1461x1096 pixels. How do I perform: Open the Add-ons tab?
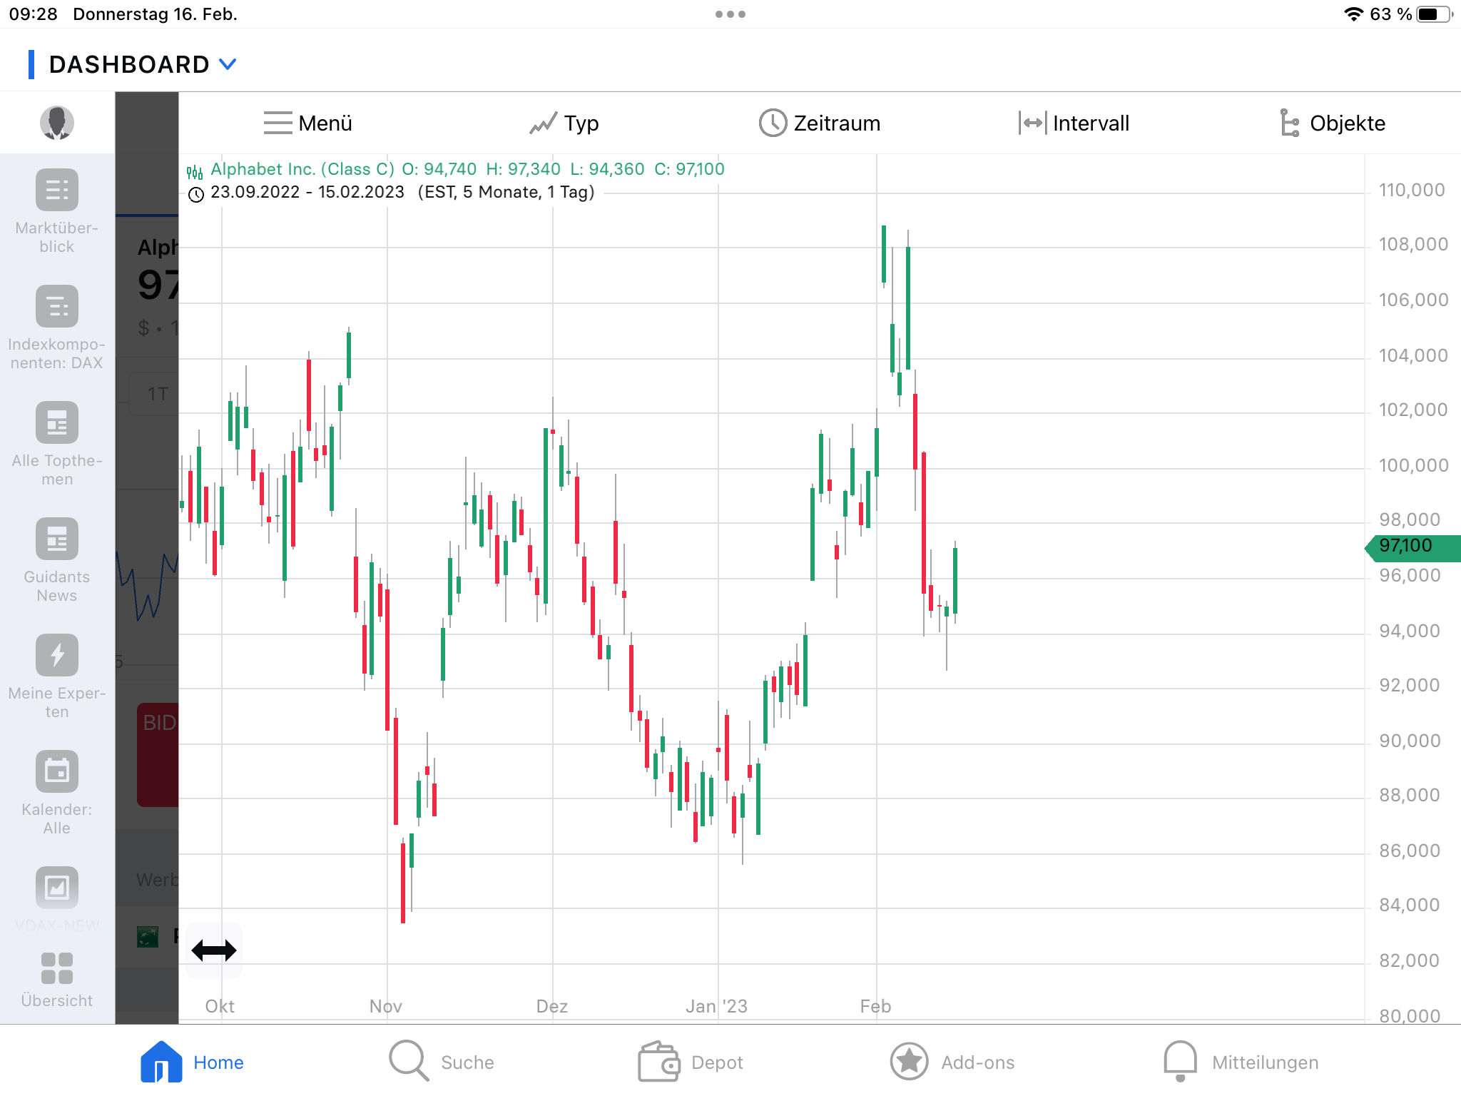[x=952, y=1062]
